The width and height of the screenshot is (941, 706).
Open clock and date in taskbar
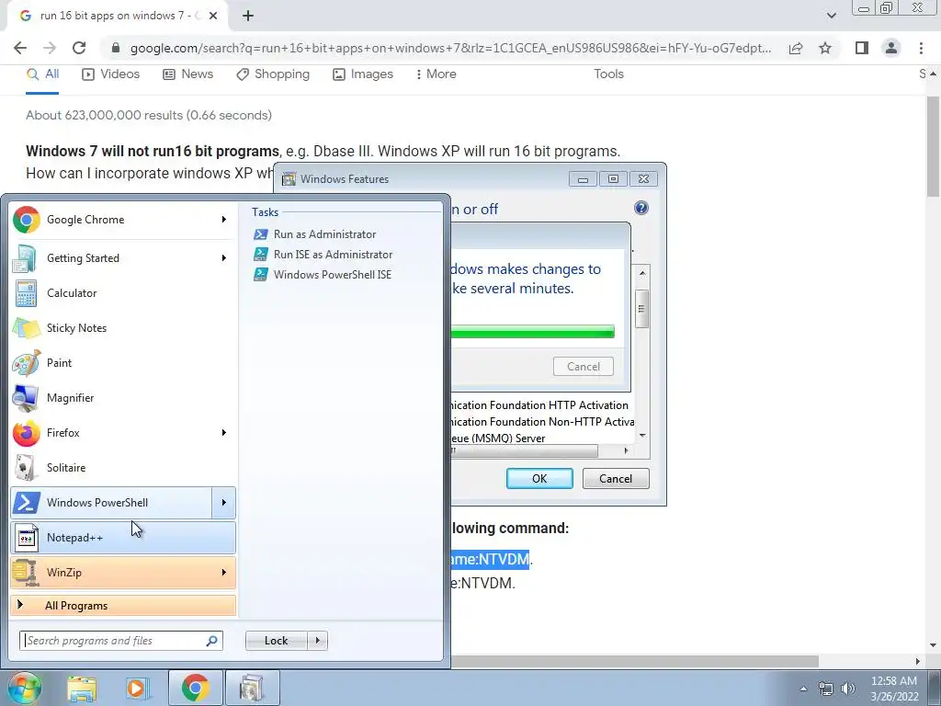894,689
